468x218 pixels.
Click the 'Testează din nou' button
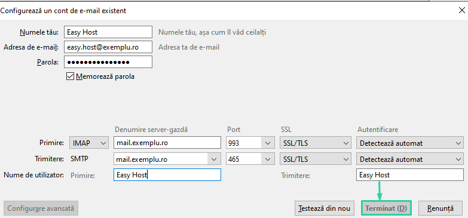point(325,208)
